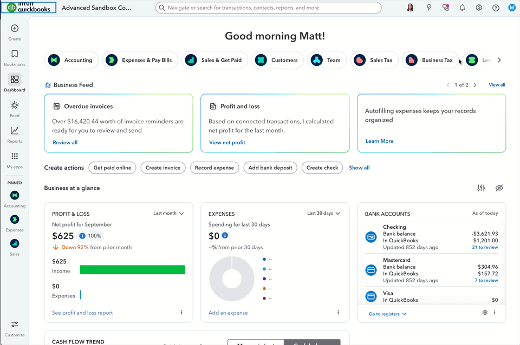Screen dimensions: 520x345
Task: Open Expenses card more options menu
Action: coord(338,313)
